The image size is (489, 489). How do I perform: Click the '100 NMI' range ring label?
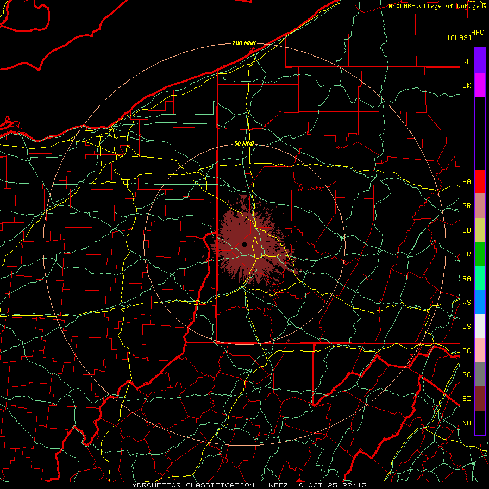[244, 43]
